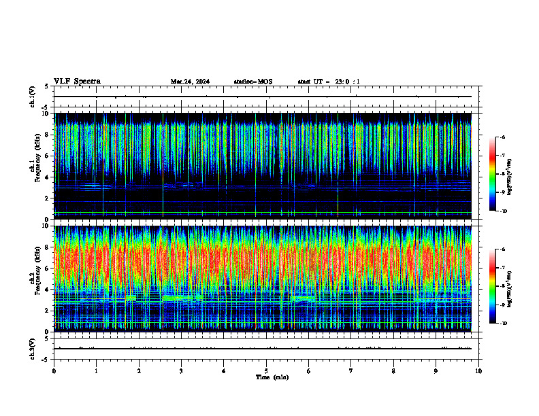Click the "-5" tick of ch.3(V) axis
539x416 pixels.
[46, 360]
